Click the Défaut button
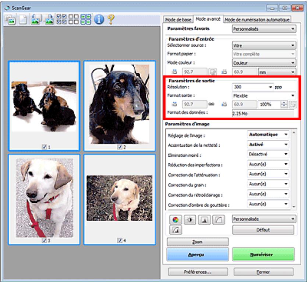Screen dimensions: 308x282 (x=263, y=230)
